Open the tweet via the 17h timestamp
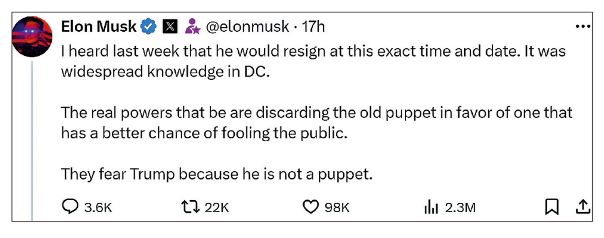The image size is (604, 238). (313, 27)
